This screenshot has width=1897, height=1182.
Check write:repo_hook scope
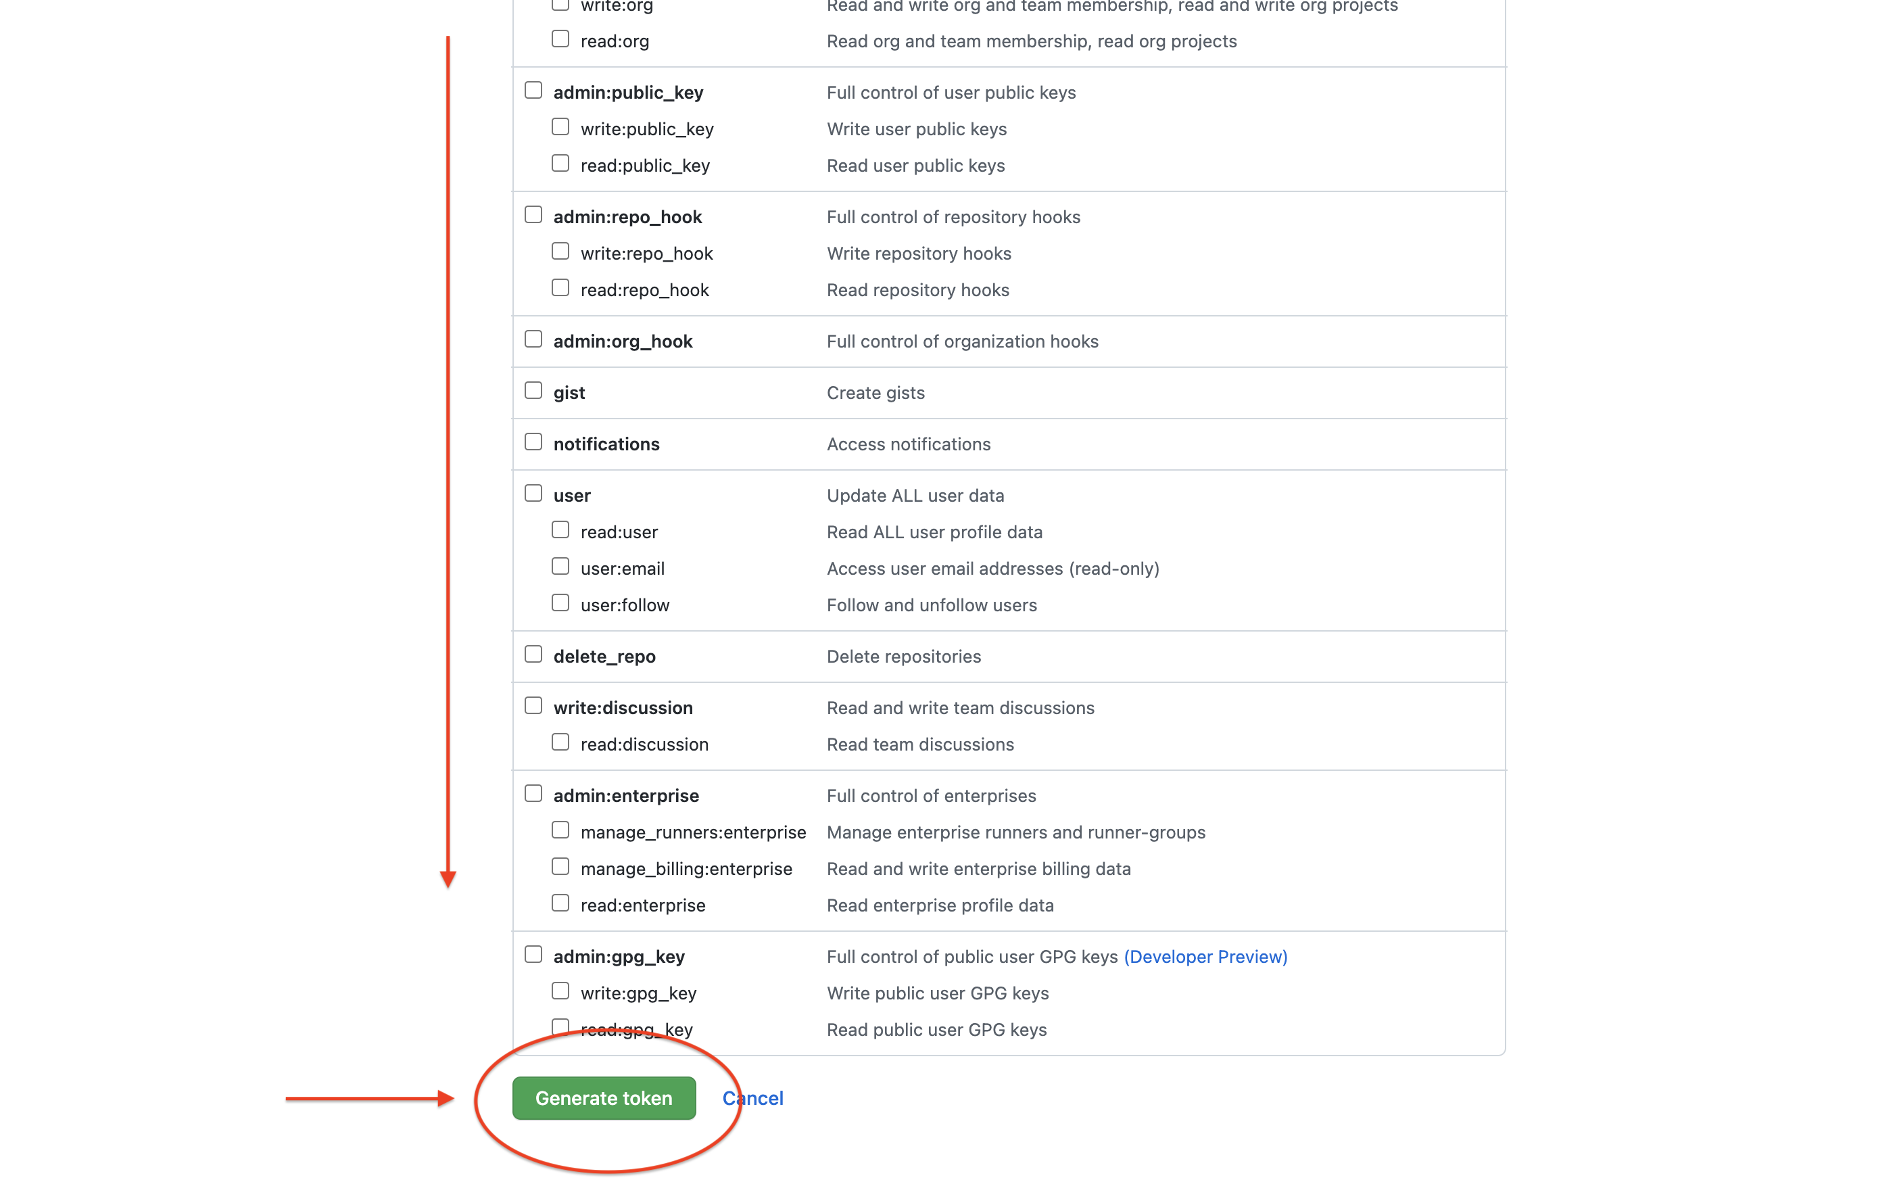click(560, 250)
